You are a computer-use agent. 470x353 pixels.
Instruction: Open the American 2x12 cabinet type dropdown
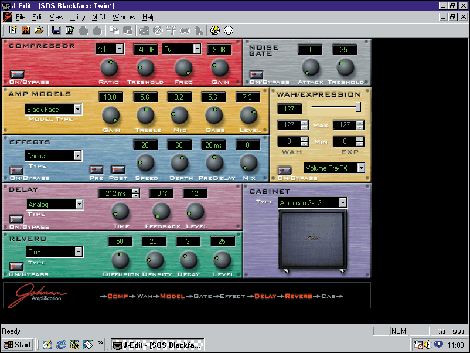(343, 202)
